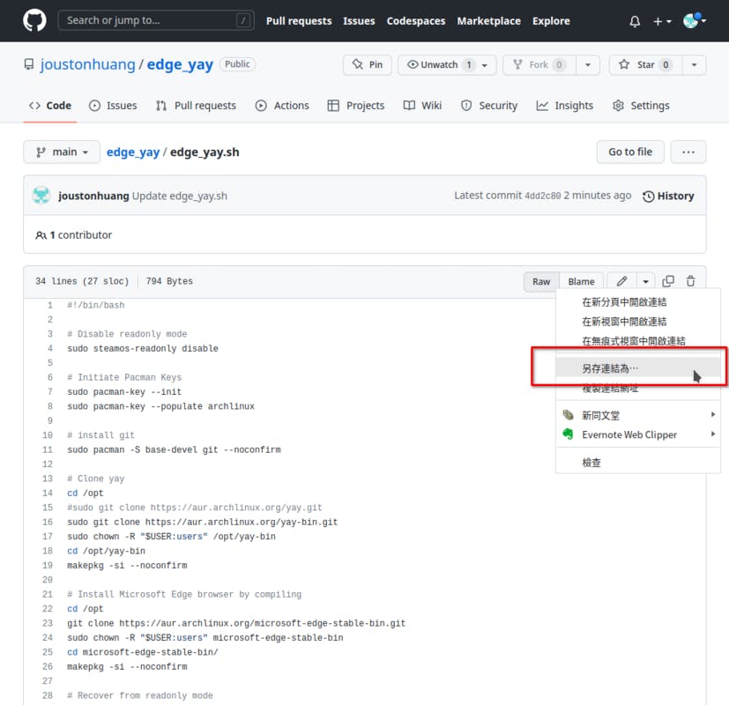This screenshot has width=729, height=705.
Task: Star the repository
Action: pyautogui.click(x=645, y=64)
